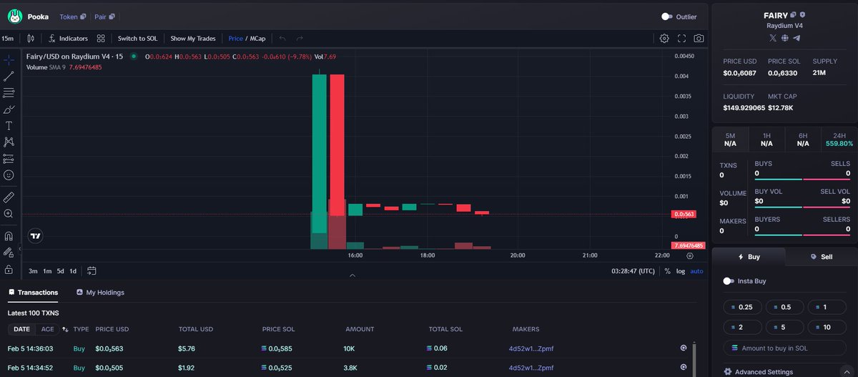Select the trend line drawing tool

pyautogui.click(x=9, y=76)
